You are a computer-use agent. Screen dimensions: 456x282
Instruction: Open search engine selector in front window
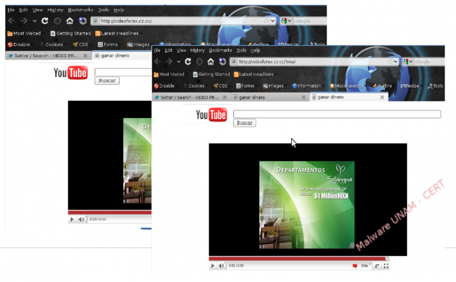coord(408,61)
